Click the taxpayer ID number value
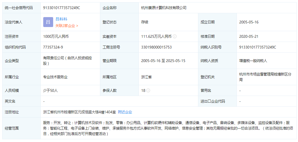 (258, 47)
